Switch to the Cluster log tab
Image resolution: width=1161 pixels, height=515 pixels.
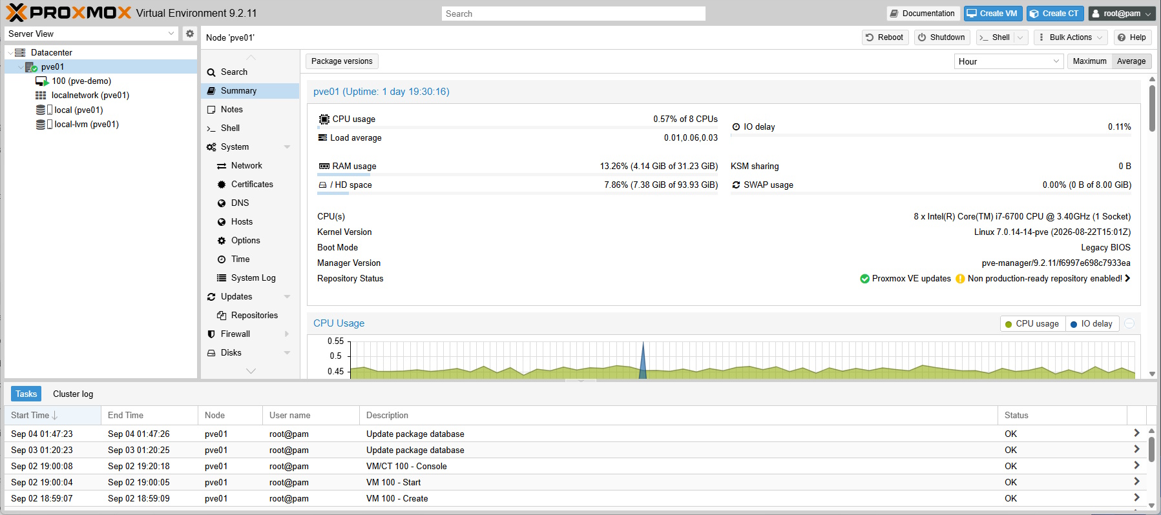(73, 394)
